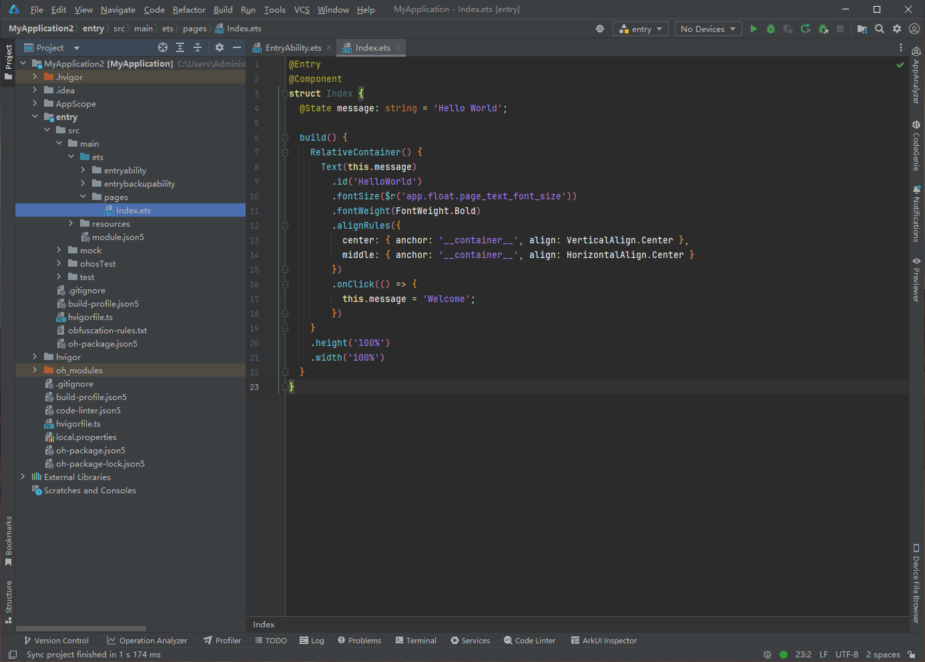Open the Refactor menu
The width and height of the screenshot is (925, 662).
[189, 9]
